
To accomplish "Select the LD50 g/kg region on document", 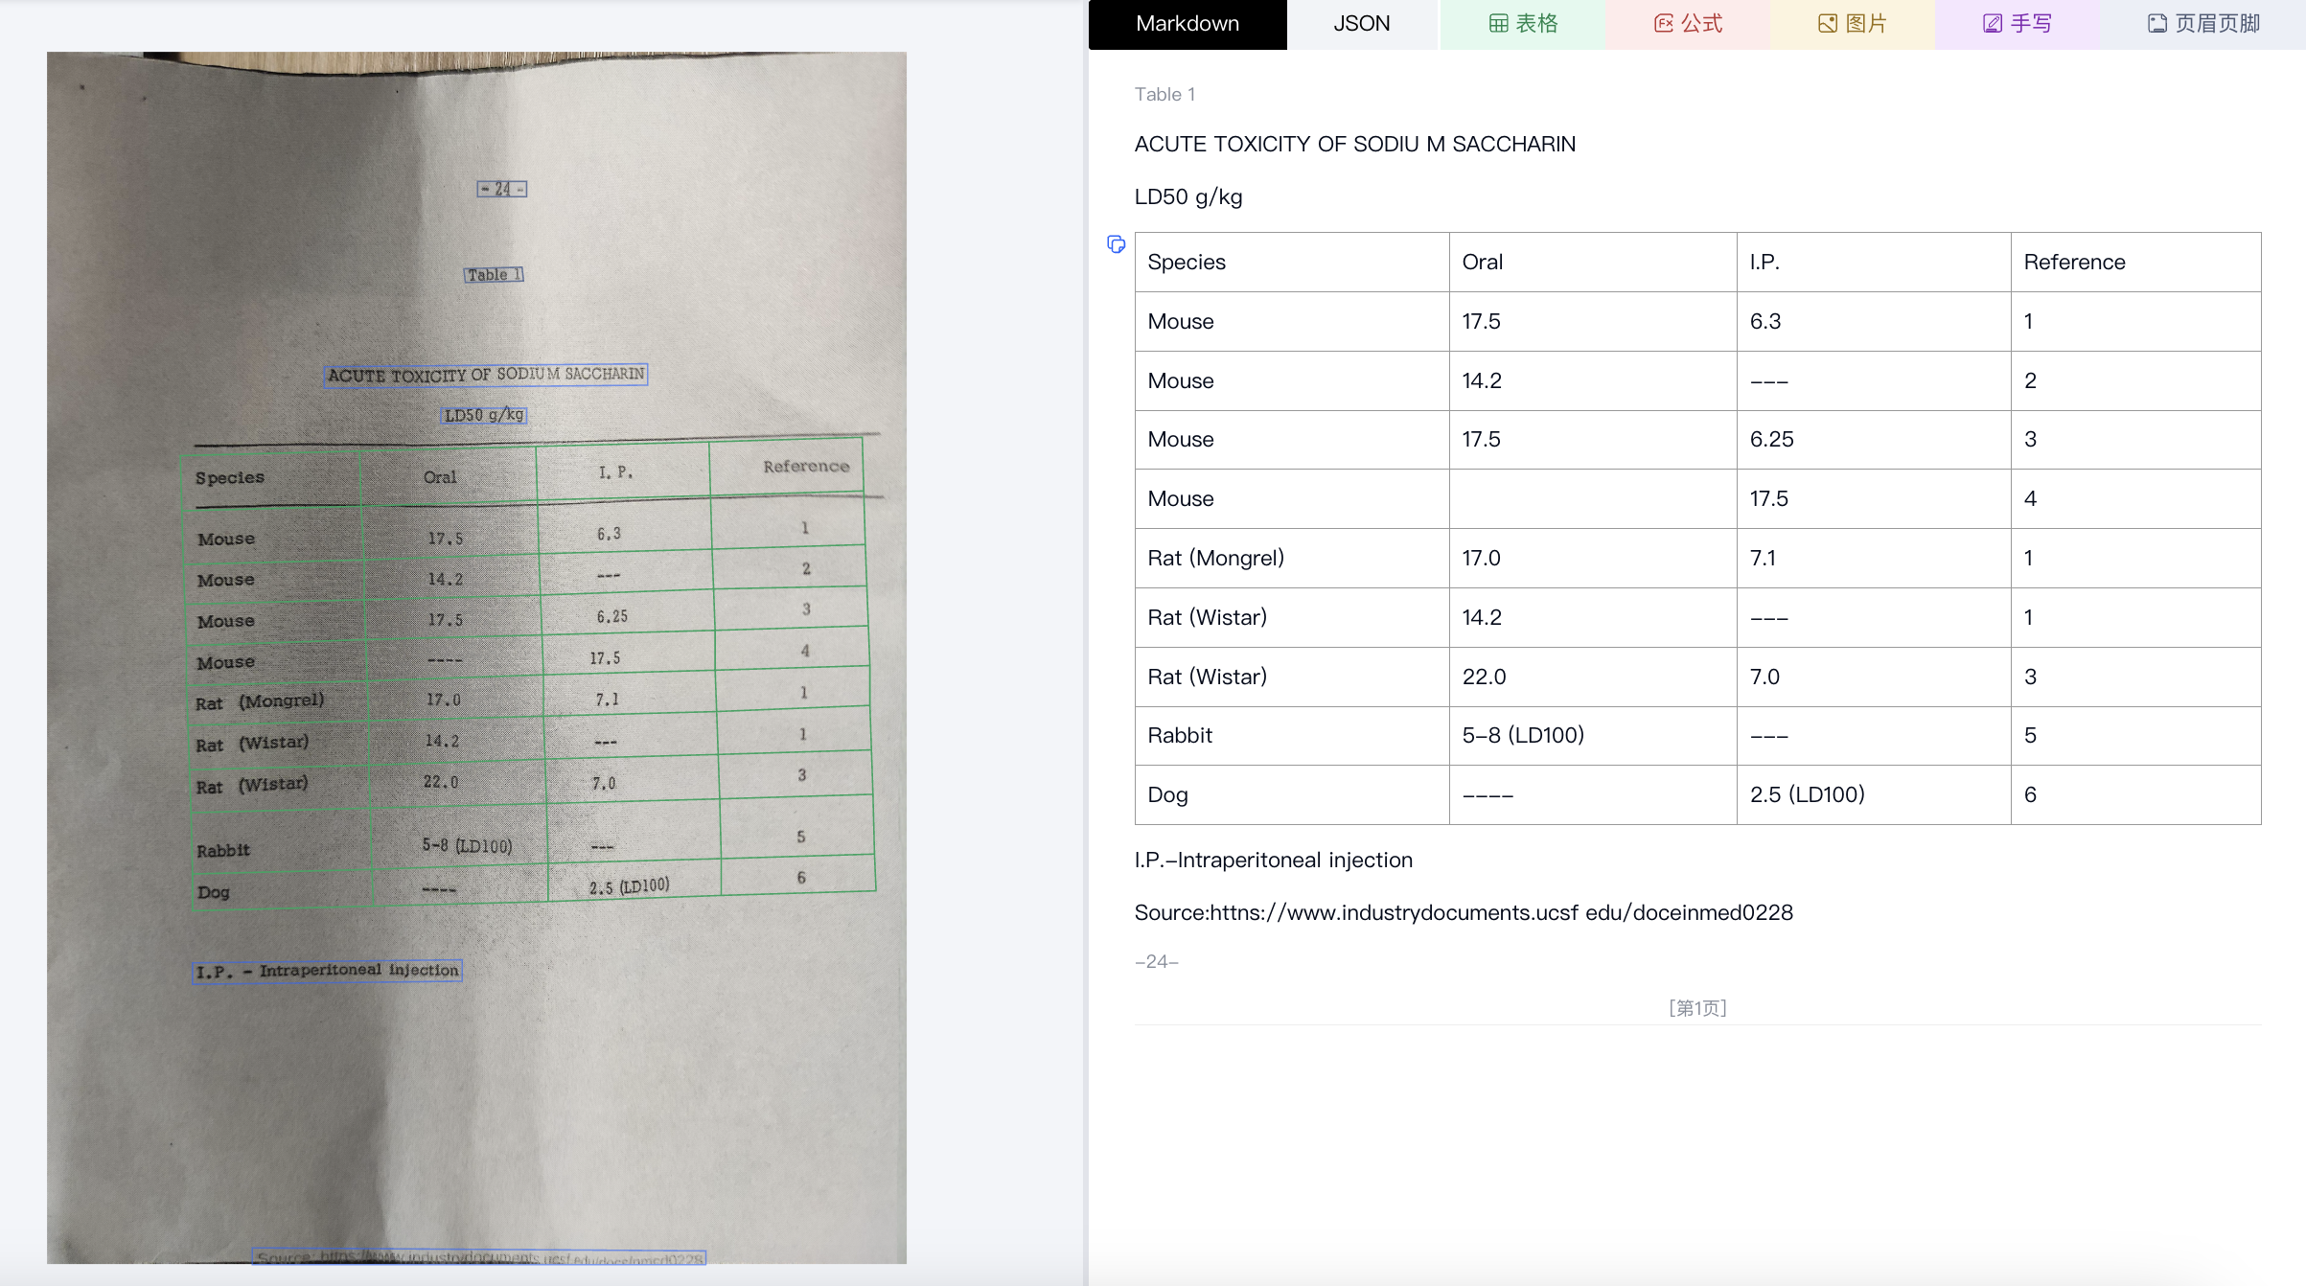I will coord(484,415).
